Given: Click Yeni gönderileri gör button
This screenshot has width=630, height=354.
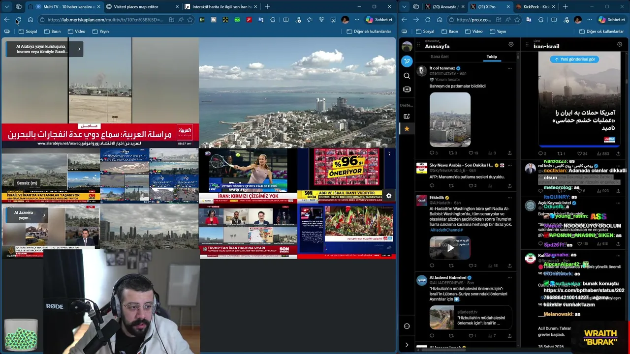Looking at the screenshot, I should click(575, 59).
